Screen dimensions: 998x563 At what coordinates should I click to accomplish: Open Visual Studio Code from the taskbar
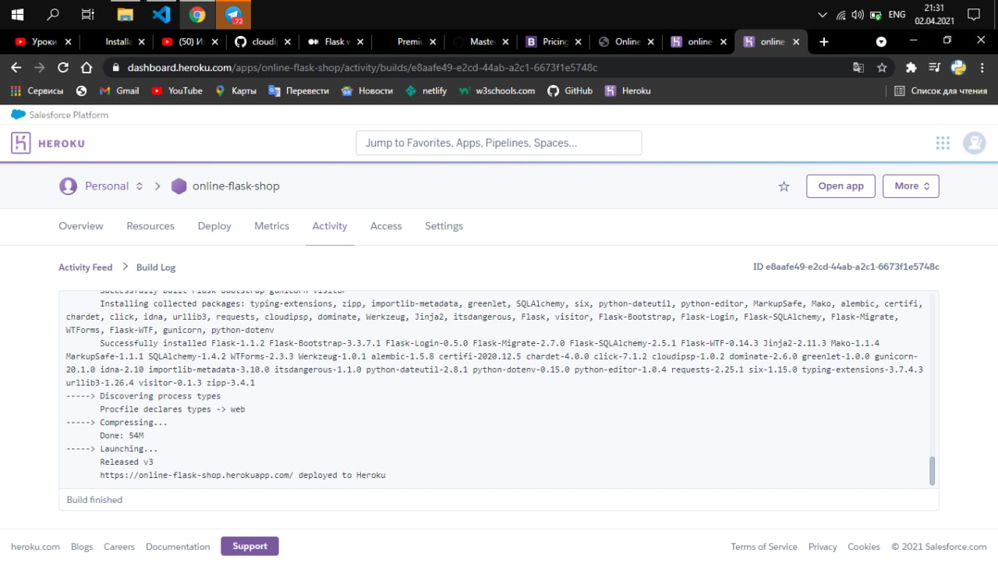(x=161, y=14)
